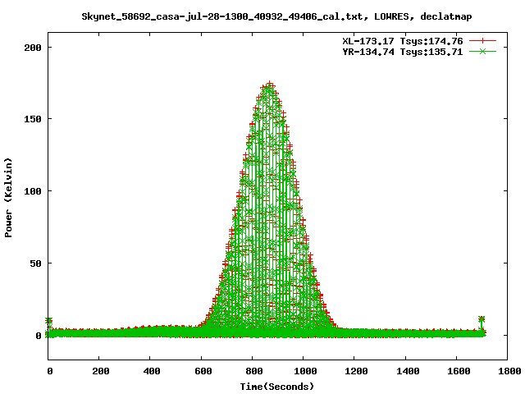
Task: Click y-axis tick label '100'
Action: click(33, 191)
